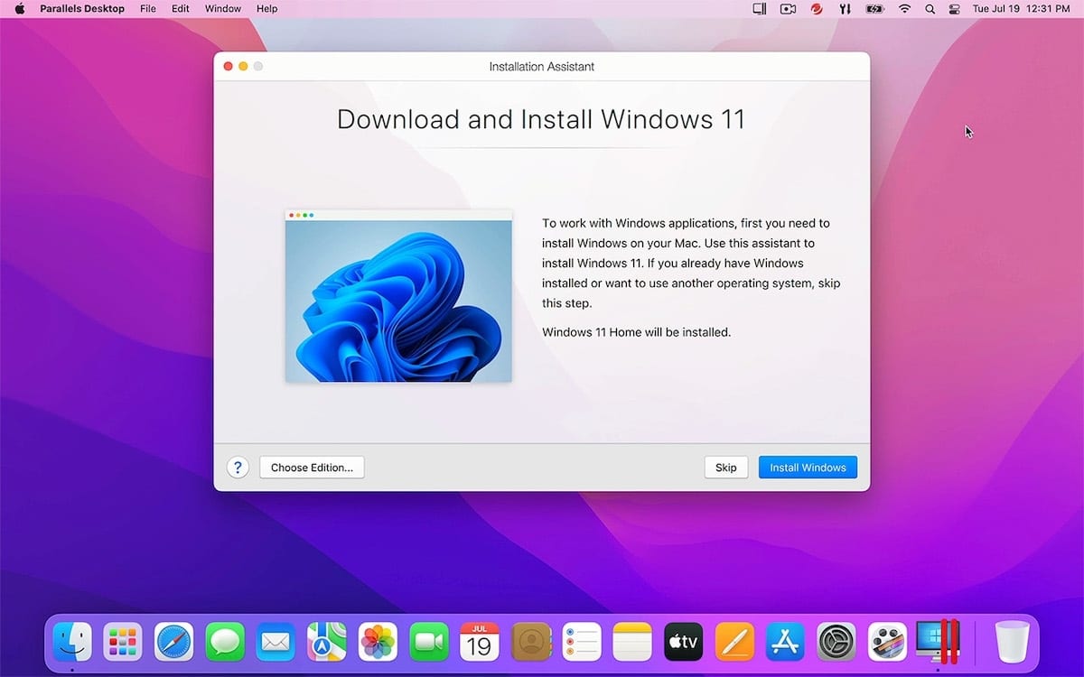Click the fork-and-knife menu bar icon
Image resolution: width=1084 pixels, height=677 pixels.
(x=845, y=9)
